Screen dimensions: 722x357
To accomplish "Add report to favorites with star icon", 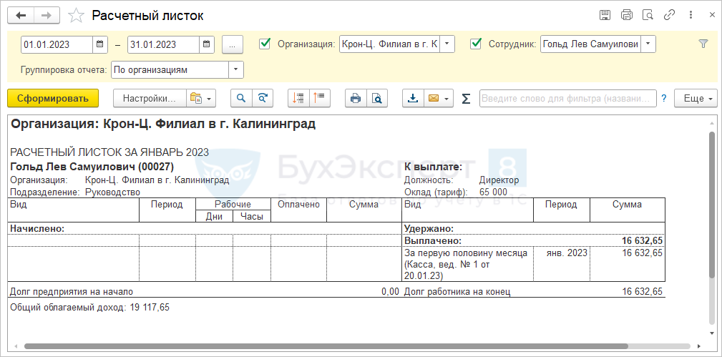I will [75, 15].
